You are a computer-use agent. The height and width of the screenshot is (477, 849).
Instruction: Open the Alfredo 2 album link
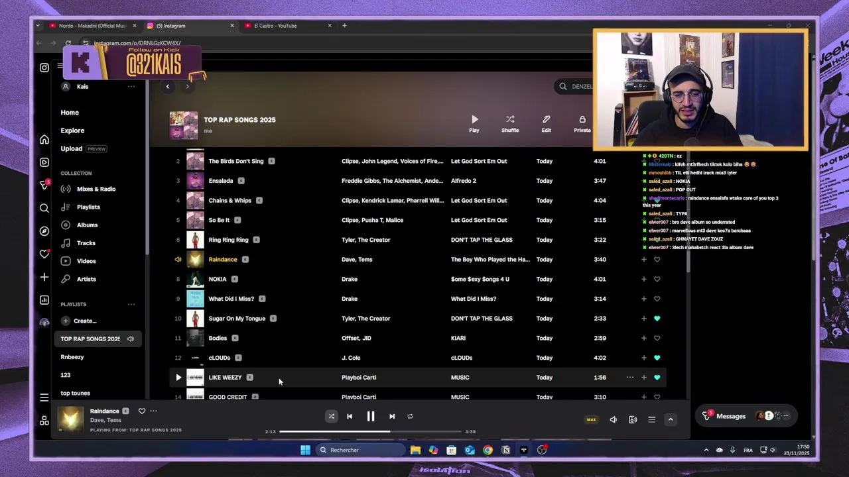tap(463, 181)
